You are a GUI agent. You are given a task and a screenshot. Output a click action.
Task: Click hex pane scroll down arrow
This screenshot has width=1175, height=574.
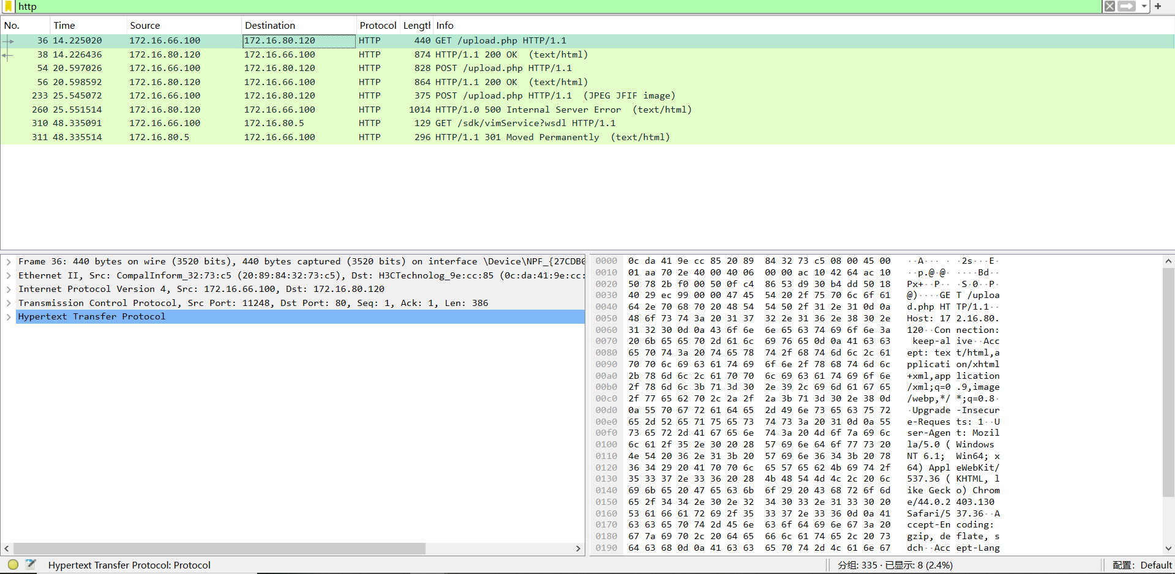coord(1168,548)
